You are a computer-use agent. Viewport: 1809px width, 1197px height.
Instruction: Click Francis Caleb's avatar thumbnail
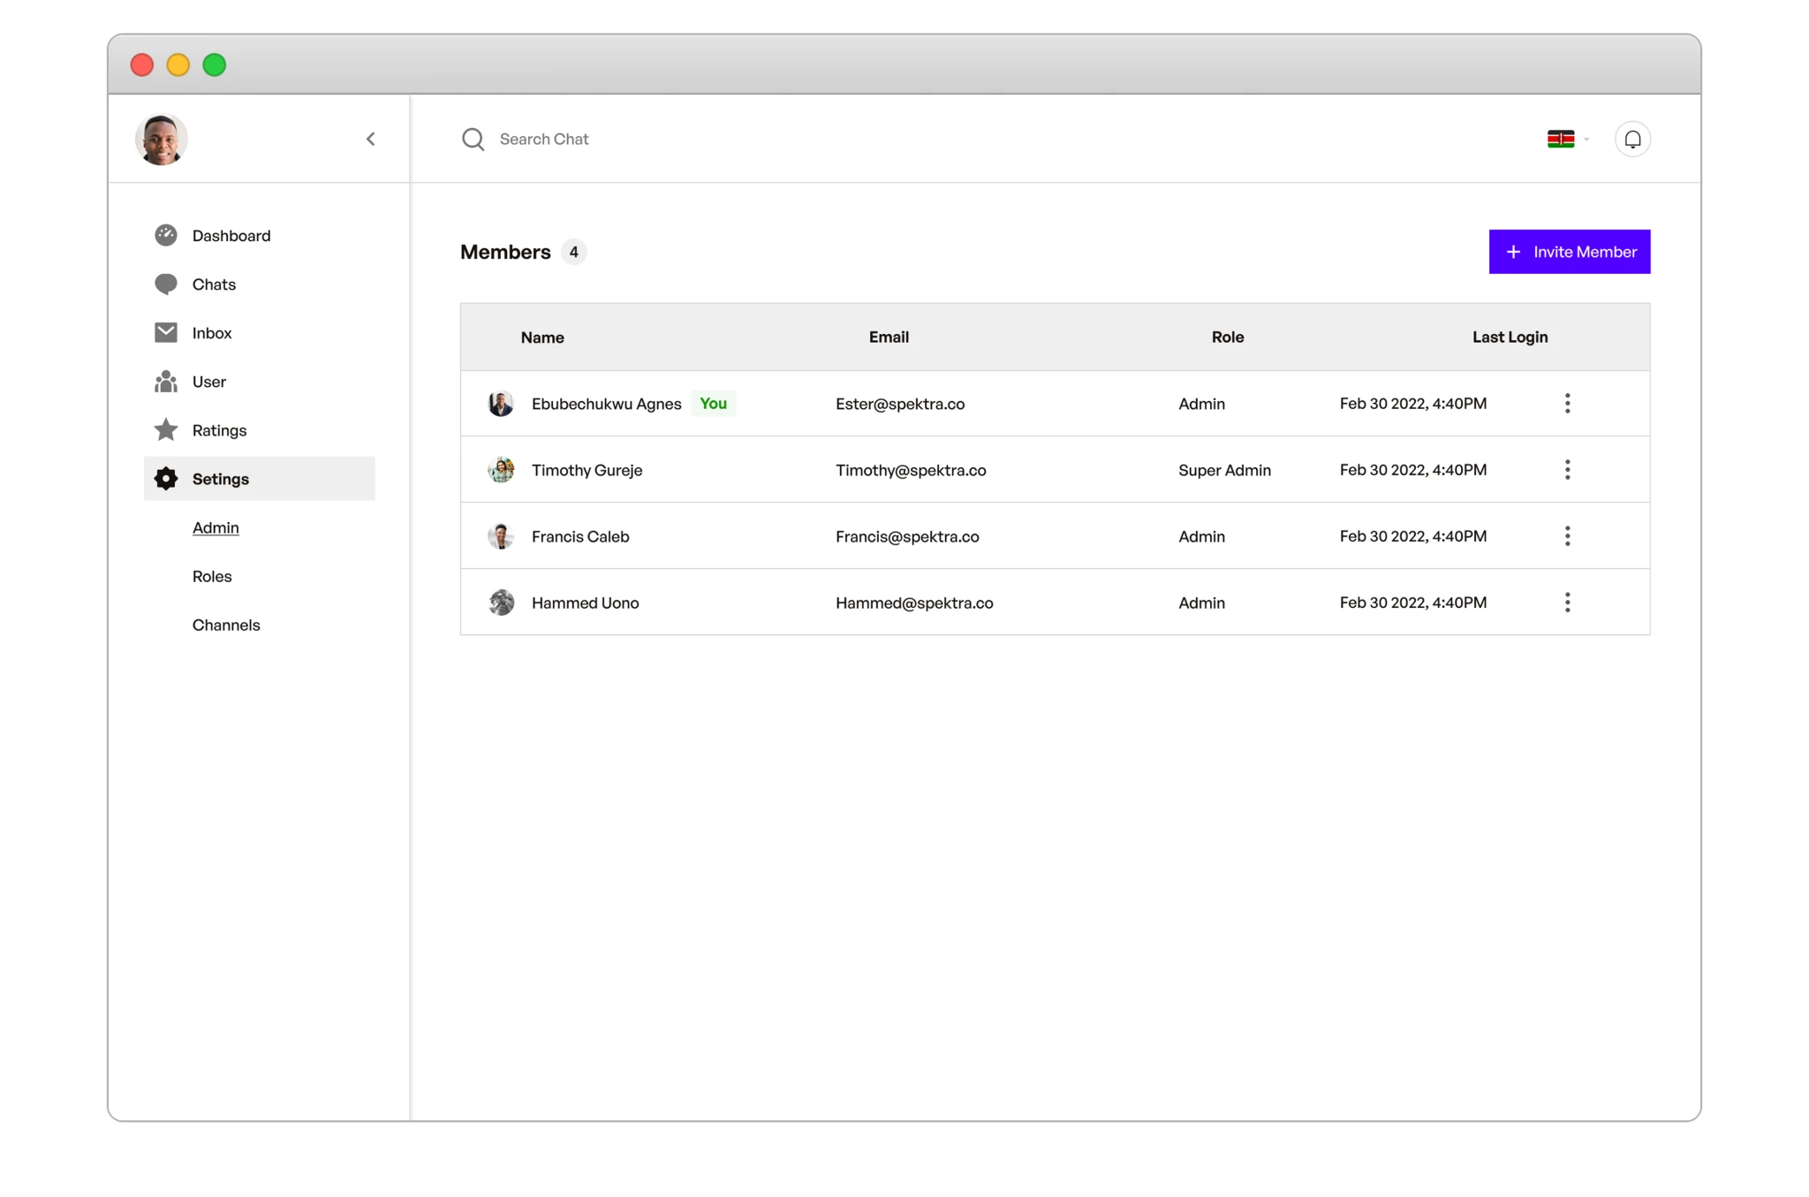501,536
